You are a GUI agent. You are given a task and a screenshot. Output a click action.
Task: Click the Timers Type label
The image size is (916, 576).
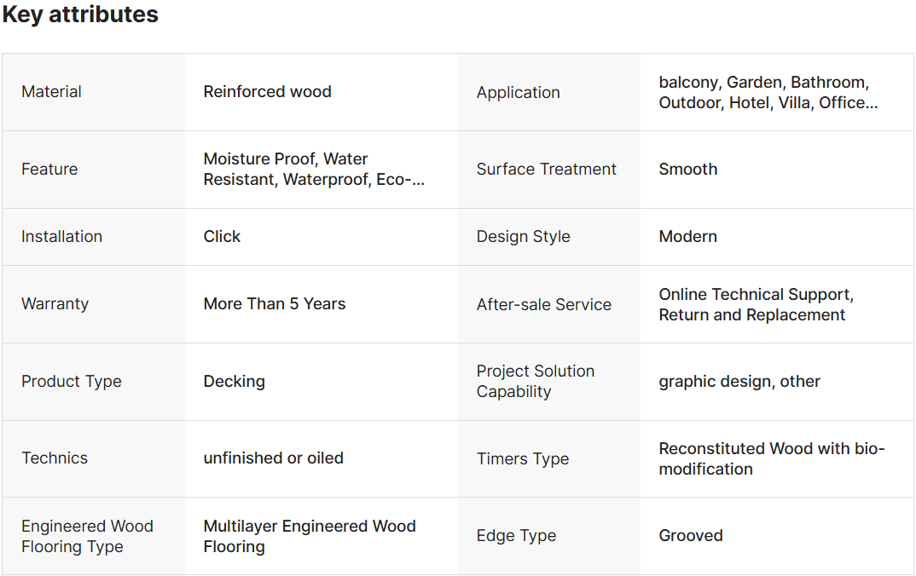[522, 459]
